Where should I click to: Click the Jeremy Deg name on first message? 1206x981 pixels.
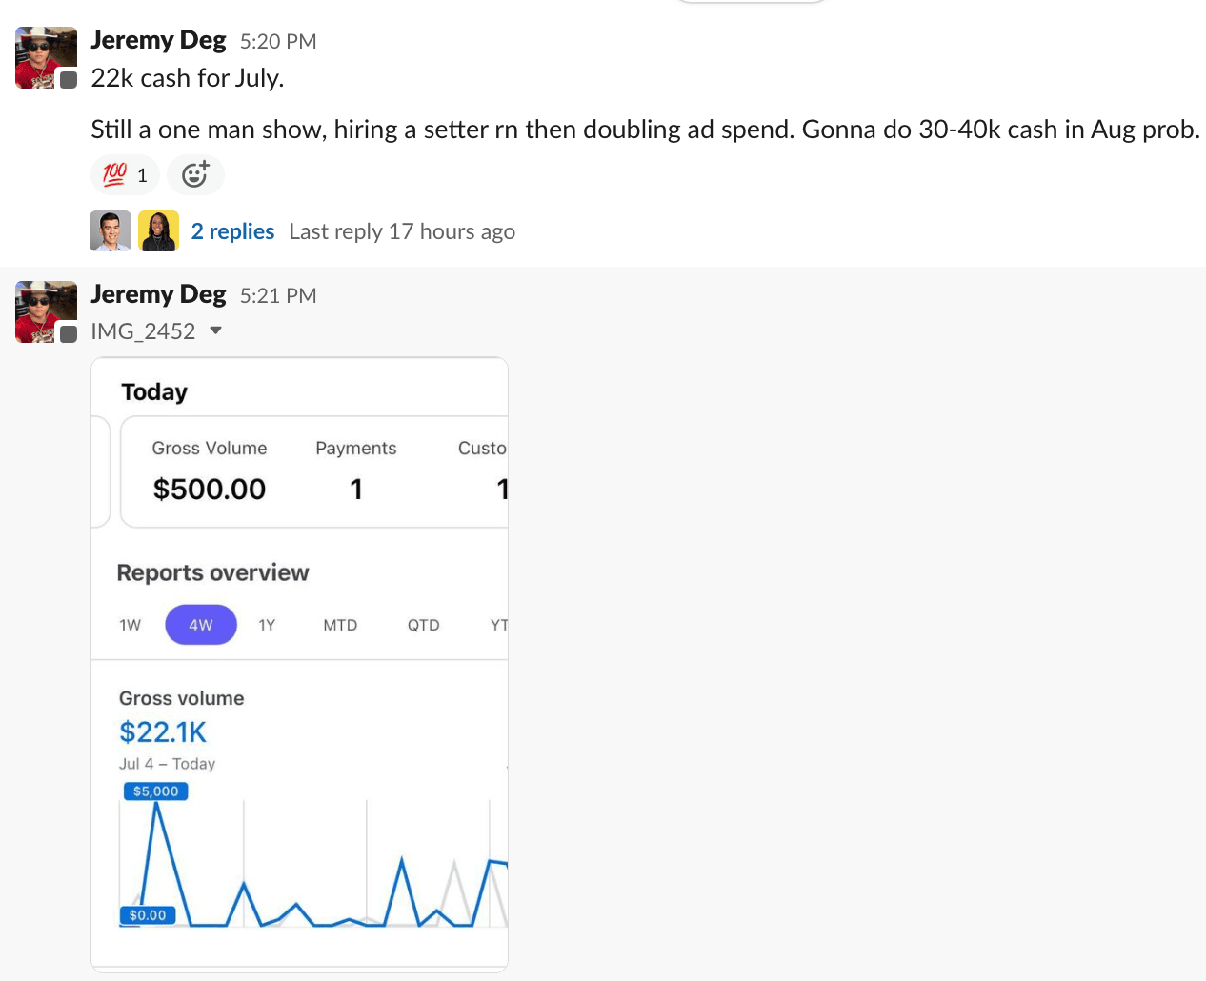point(158,40)
